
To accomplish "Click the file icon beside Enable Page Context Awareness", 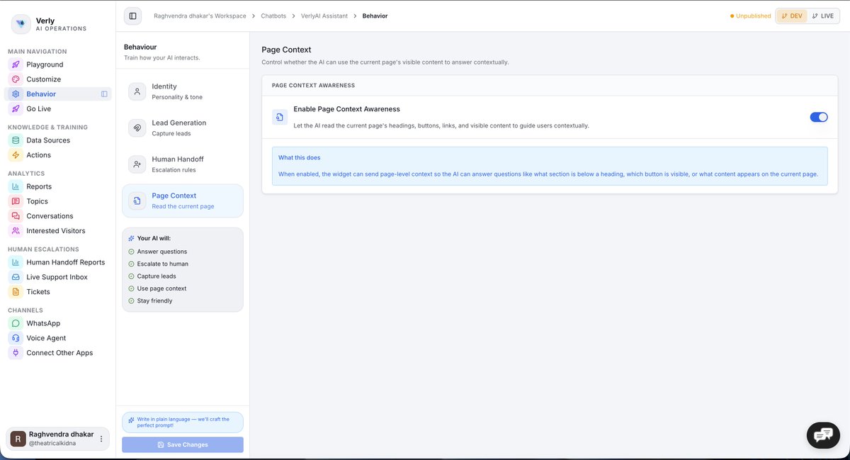I will pos(280,117).
